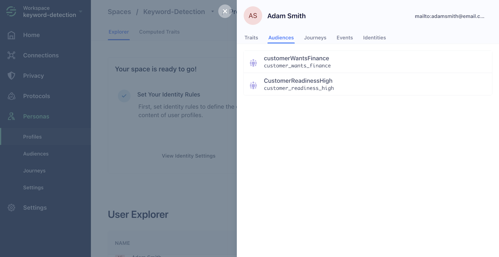Open main Settings with gear icon
The image size is (499, 257).
pyautogui.click(x=35, y=208)
